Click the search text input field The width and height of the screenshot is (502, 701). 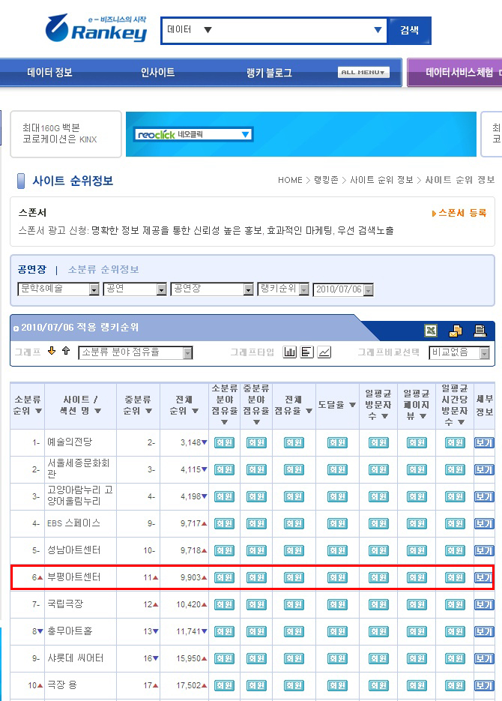(x=292, y=31)
